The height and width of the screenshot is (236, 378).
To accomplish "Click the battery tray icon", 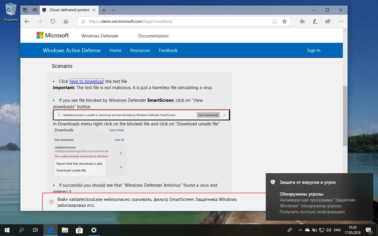I will pos(315,230).
